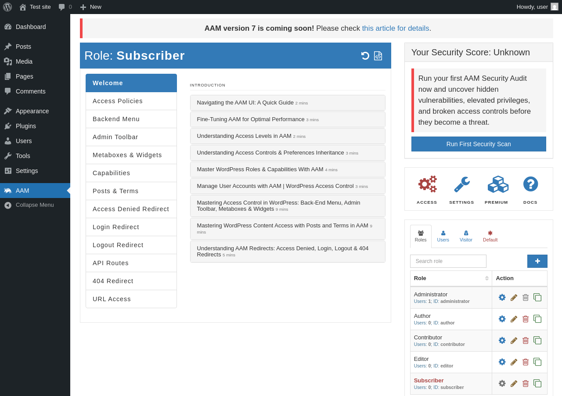Edit Editor role pencil icon
562x396 pixels.
pos(514,362)
